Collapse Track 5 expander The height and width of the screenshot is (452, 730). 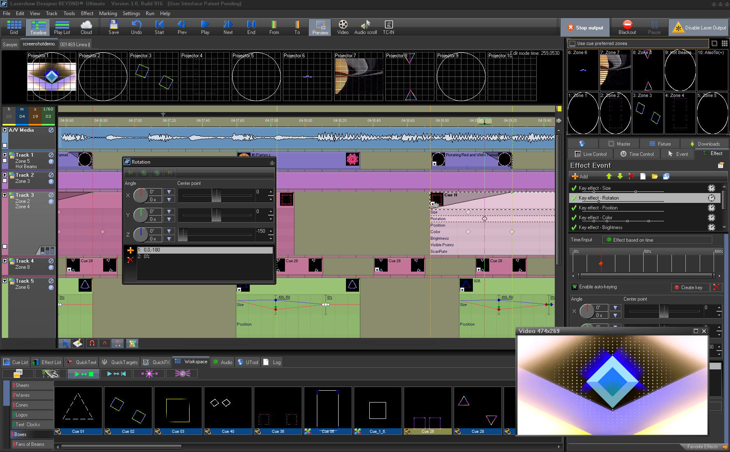pos(5,281)
